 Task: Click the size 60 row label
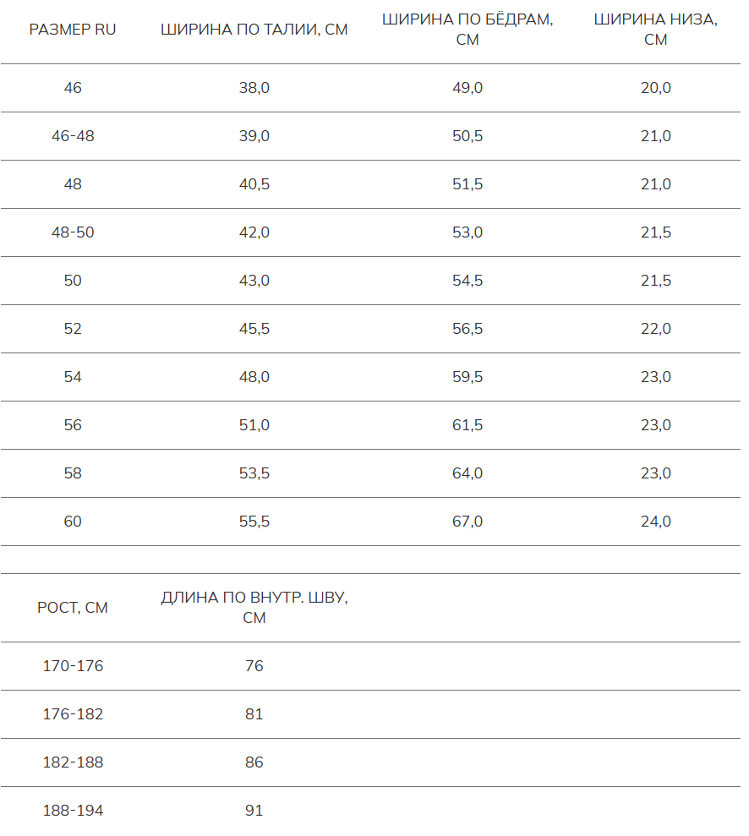point(73,522)
